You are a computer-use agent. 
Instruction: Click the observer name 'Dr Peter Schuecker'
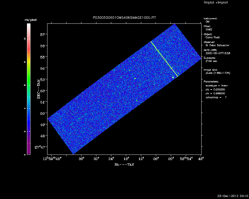tap(217, 45)
